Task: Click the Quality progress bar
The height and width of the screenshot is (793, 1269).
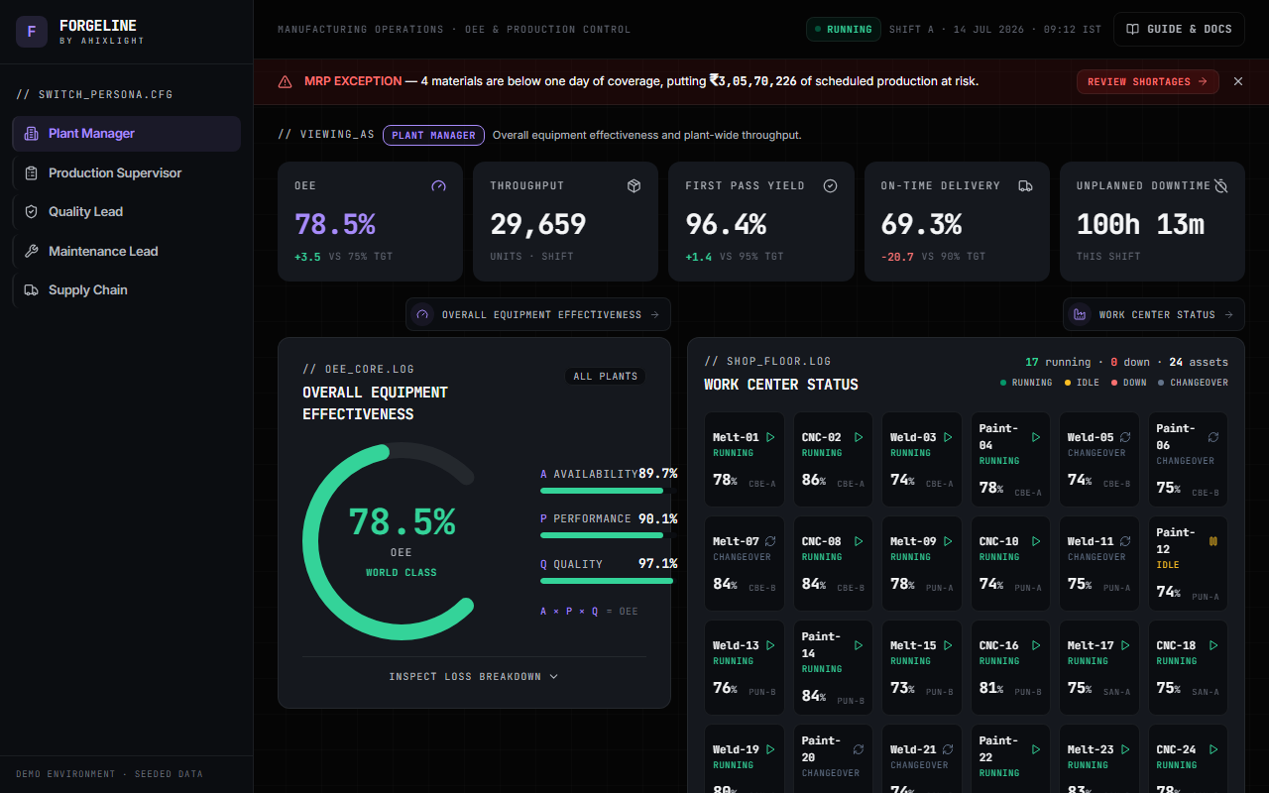Action: [607, 581]
